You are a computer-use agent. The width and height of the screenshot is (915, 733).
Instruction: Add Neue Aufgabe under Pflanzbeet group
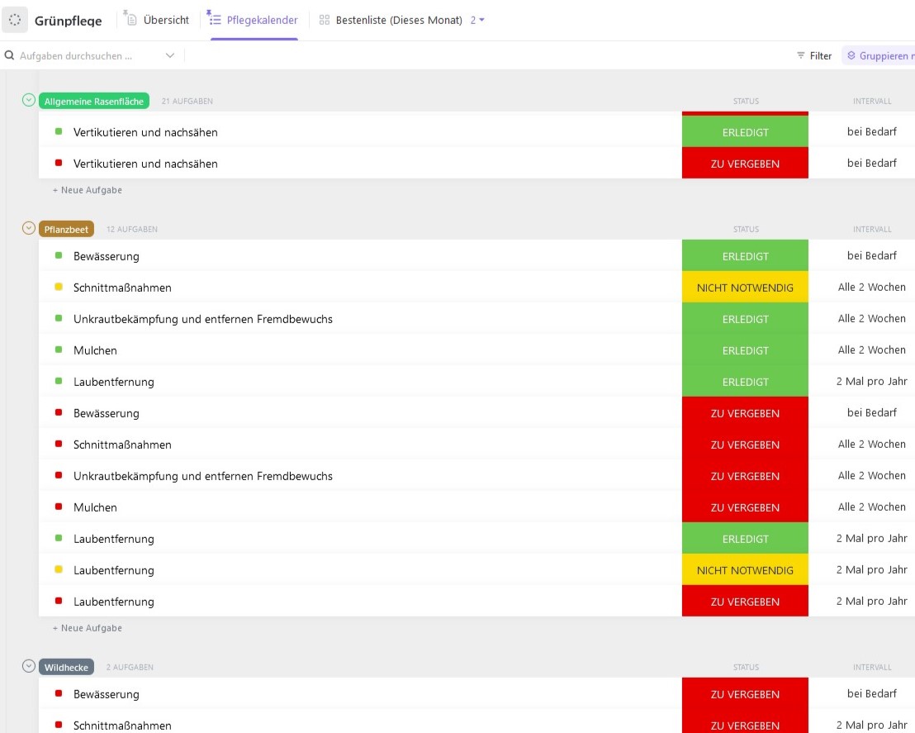click(88, 628)
